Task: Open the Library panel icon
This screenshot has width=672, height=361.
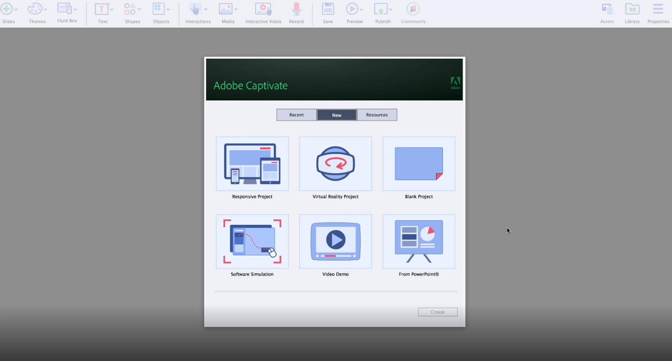Action: pos(632,8)
